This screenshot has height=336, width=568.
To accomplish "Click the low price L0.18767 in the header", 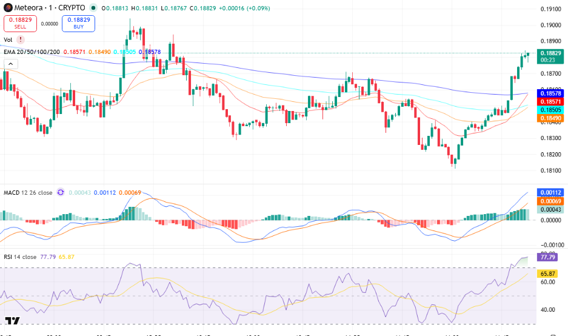I will (x=174, y=8).
